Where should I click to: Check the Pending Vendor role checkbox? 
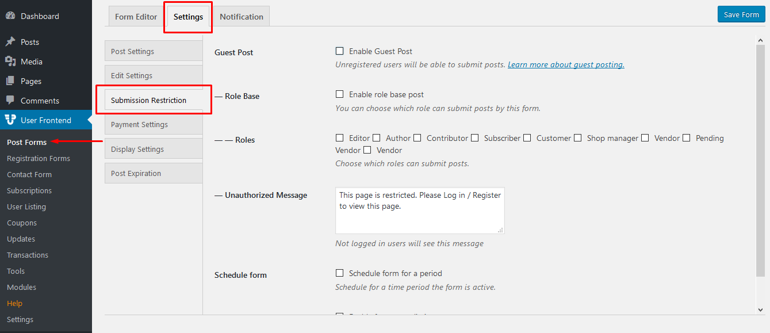[x=686, y=138]
